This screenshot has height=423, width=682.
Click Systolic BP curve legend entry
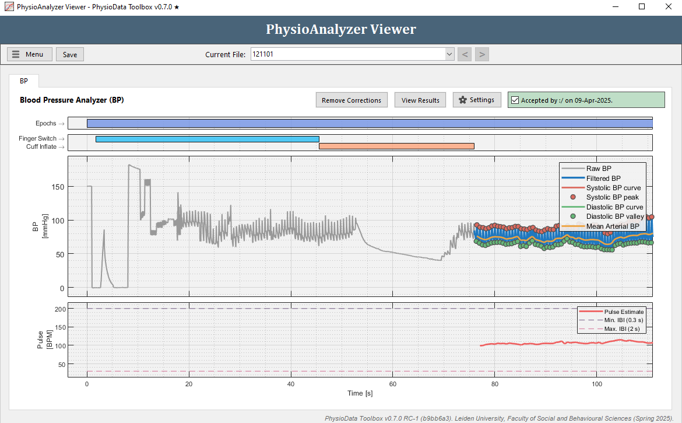[x=613, y=188]
